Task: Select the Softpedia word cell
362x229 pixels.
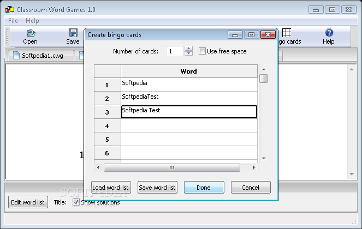Action: point(189,85)
